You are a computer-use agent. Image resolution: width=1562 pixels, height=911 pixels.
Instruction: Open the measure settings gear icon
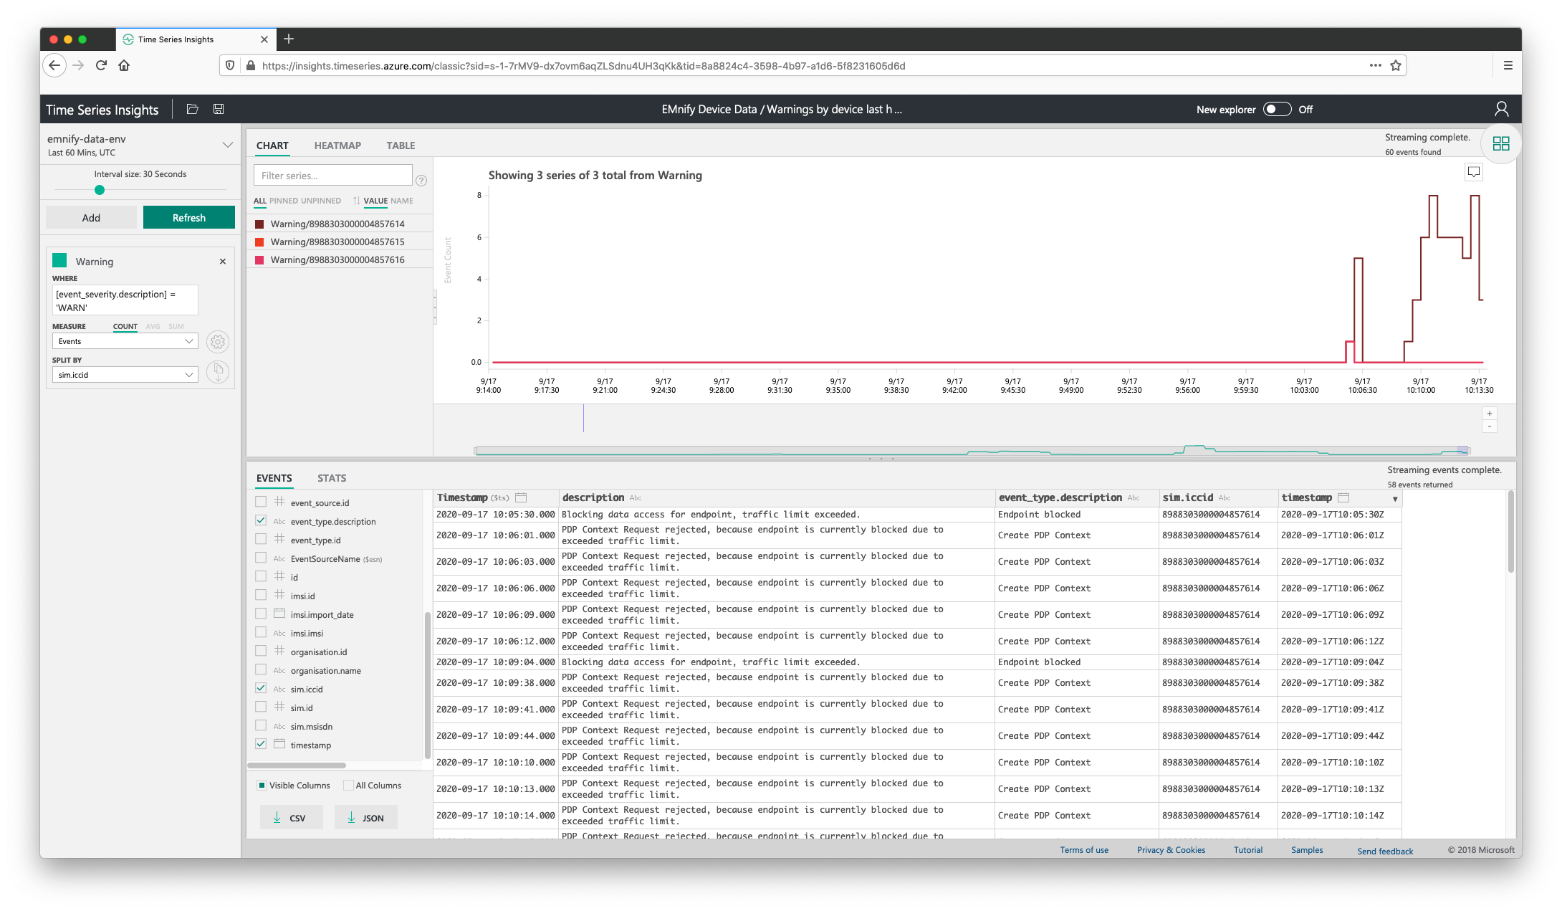218,342
